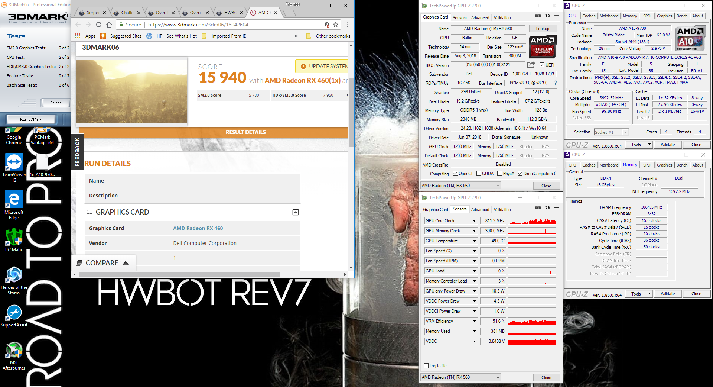Click 3DMark06 benchmark result thumbnail
Screen dimensions: 713x387
pos(132,92)
